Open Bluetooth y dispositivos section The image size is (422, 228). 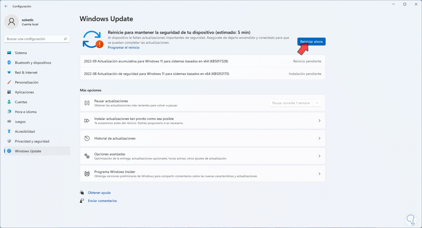click(37, 63)
